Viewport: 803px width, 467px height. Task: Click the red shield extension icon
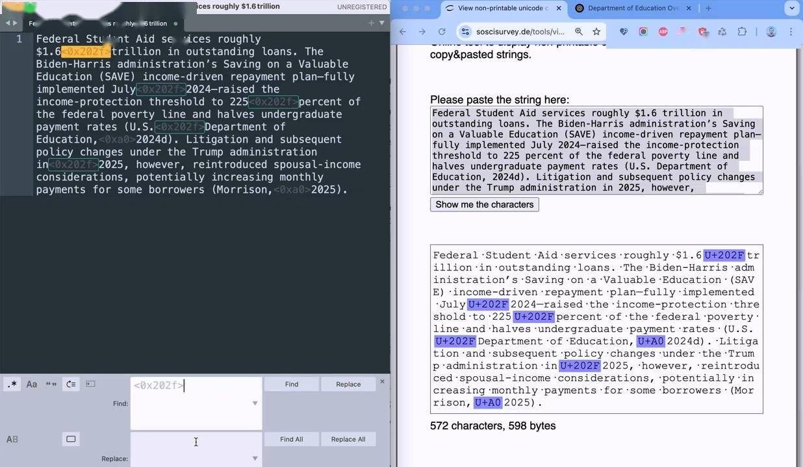702,31
